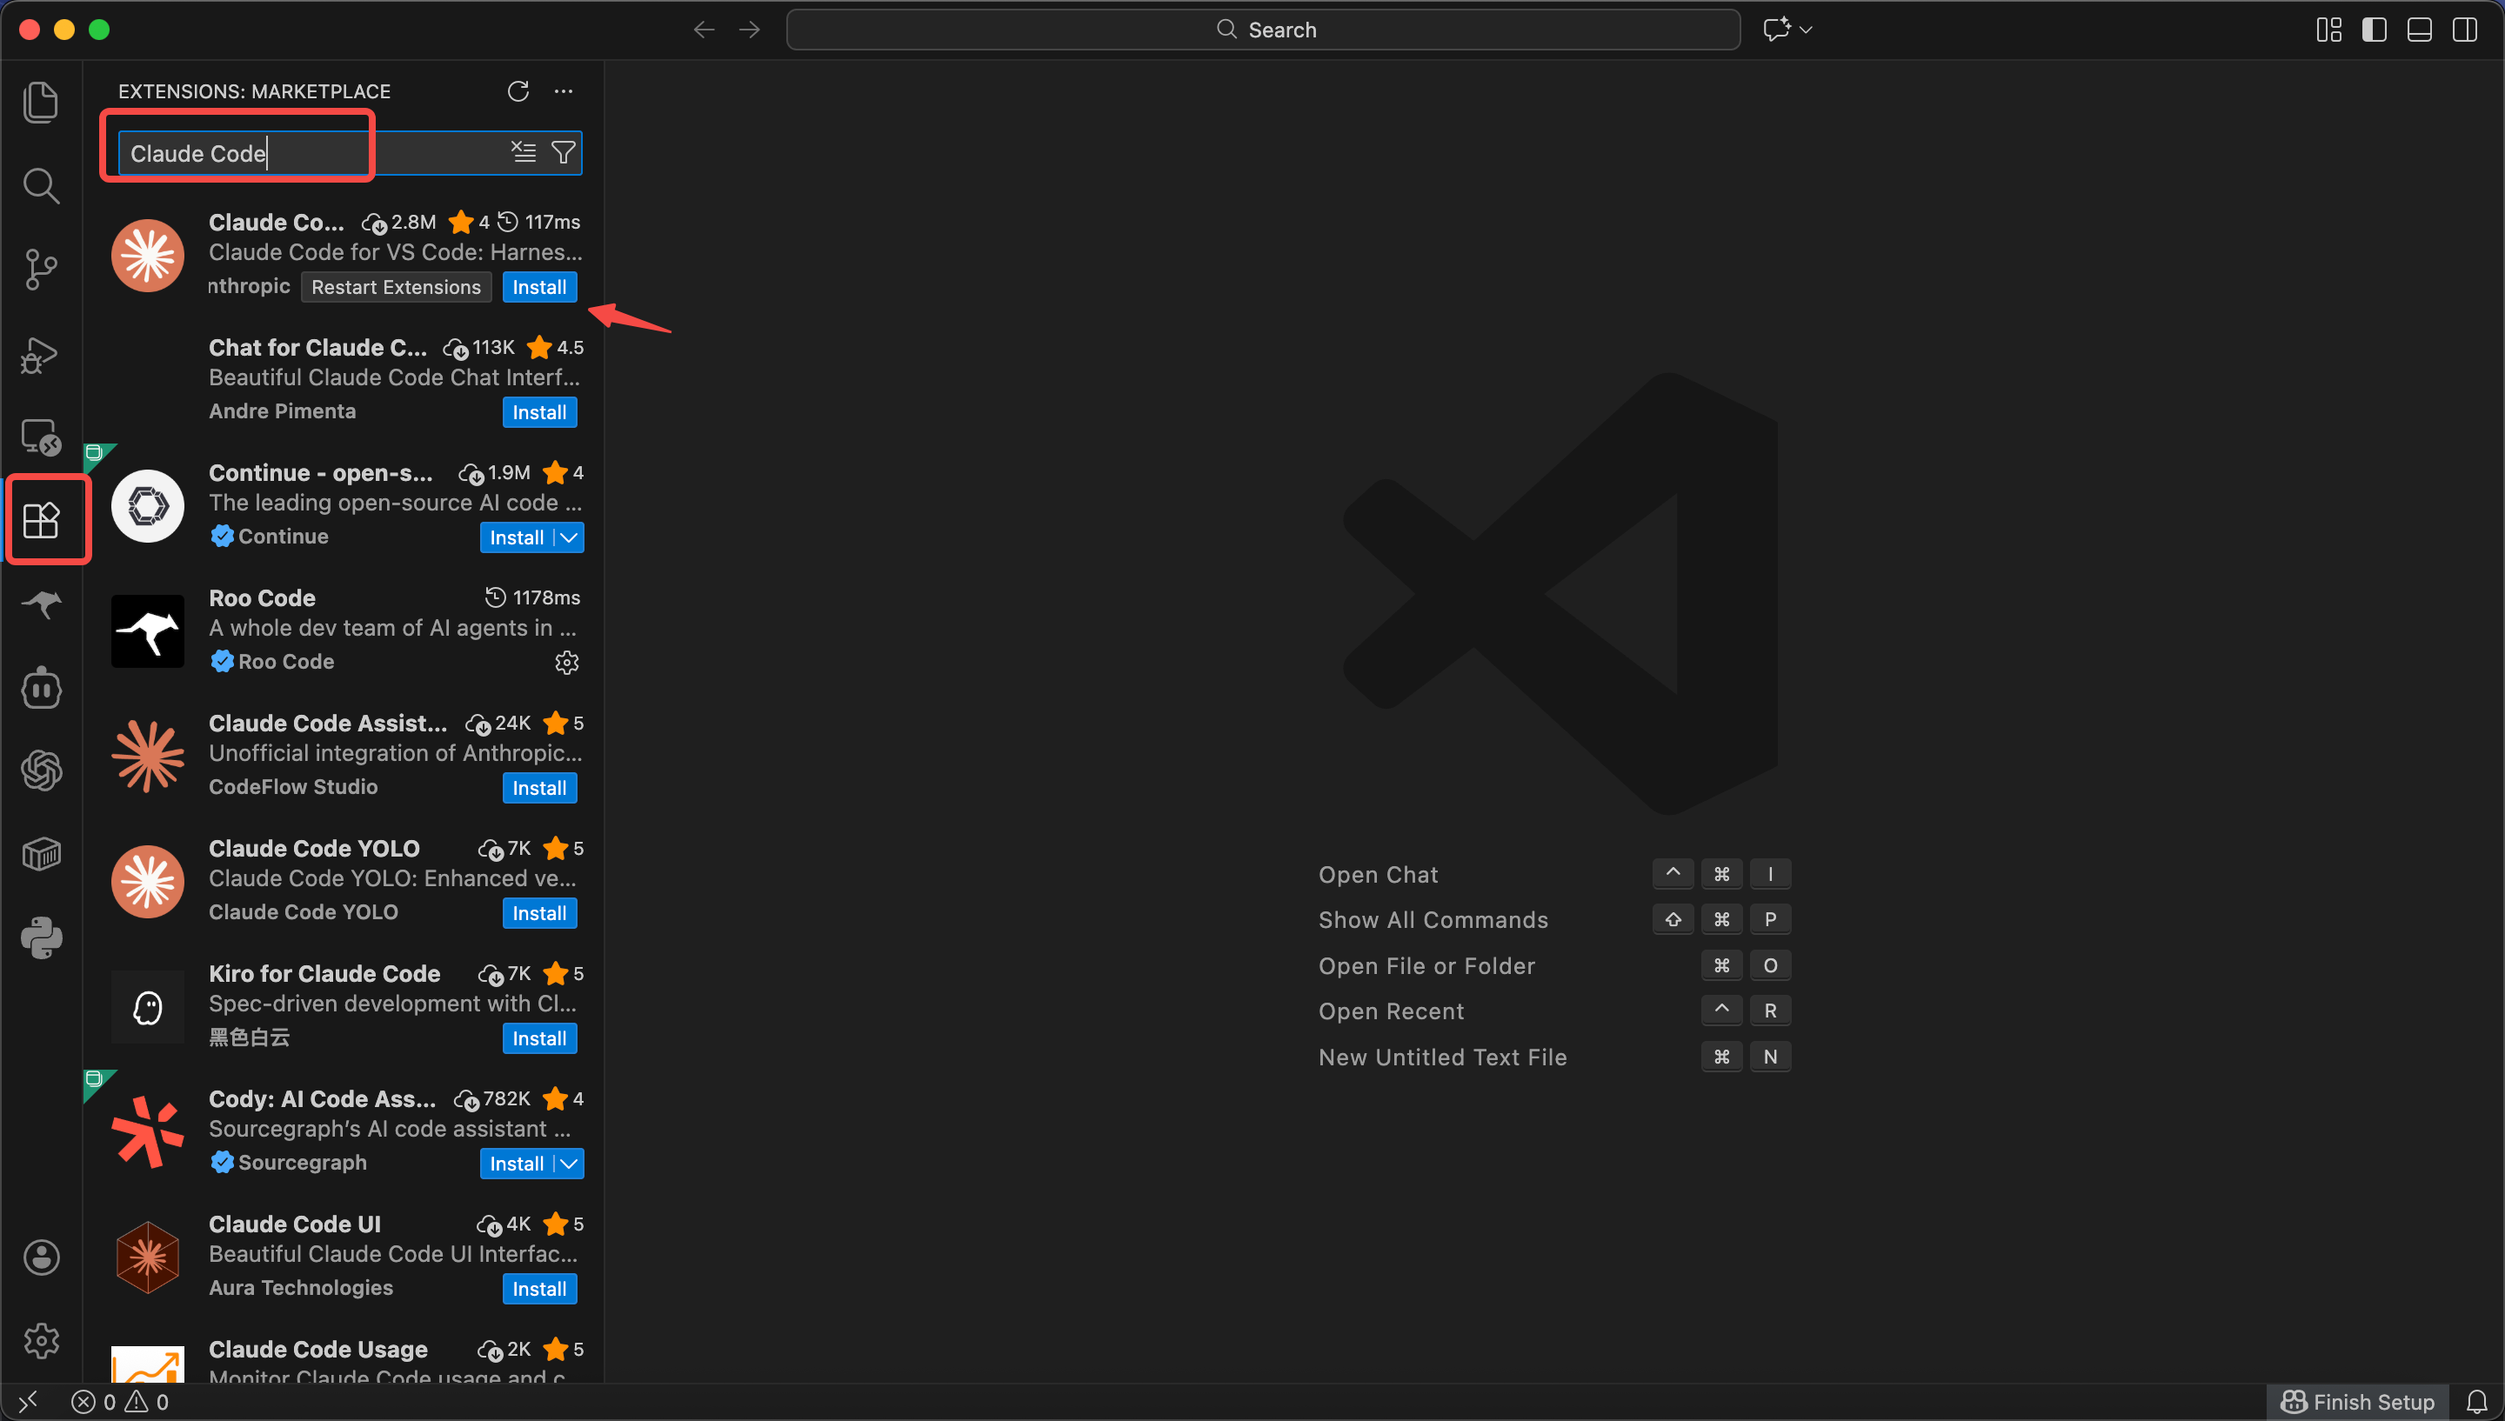This screenshot has height=1421, width=2505.
Task: Click Continue extension logo thumbnail
Action: point(147,506)
